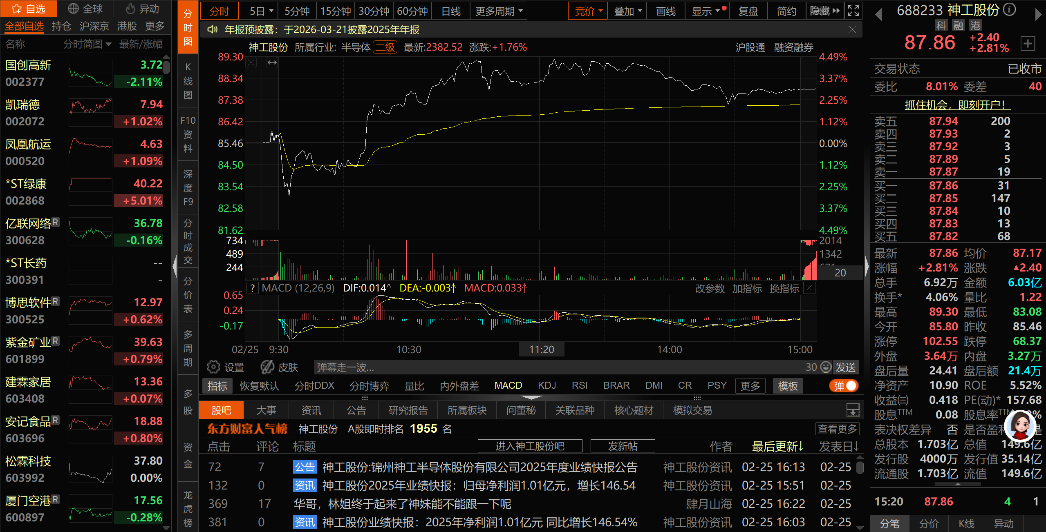Toggle the 弹 danmaku switch
The height and width of the screenshot is (532, 1046).
point(844,386)
